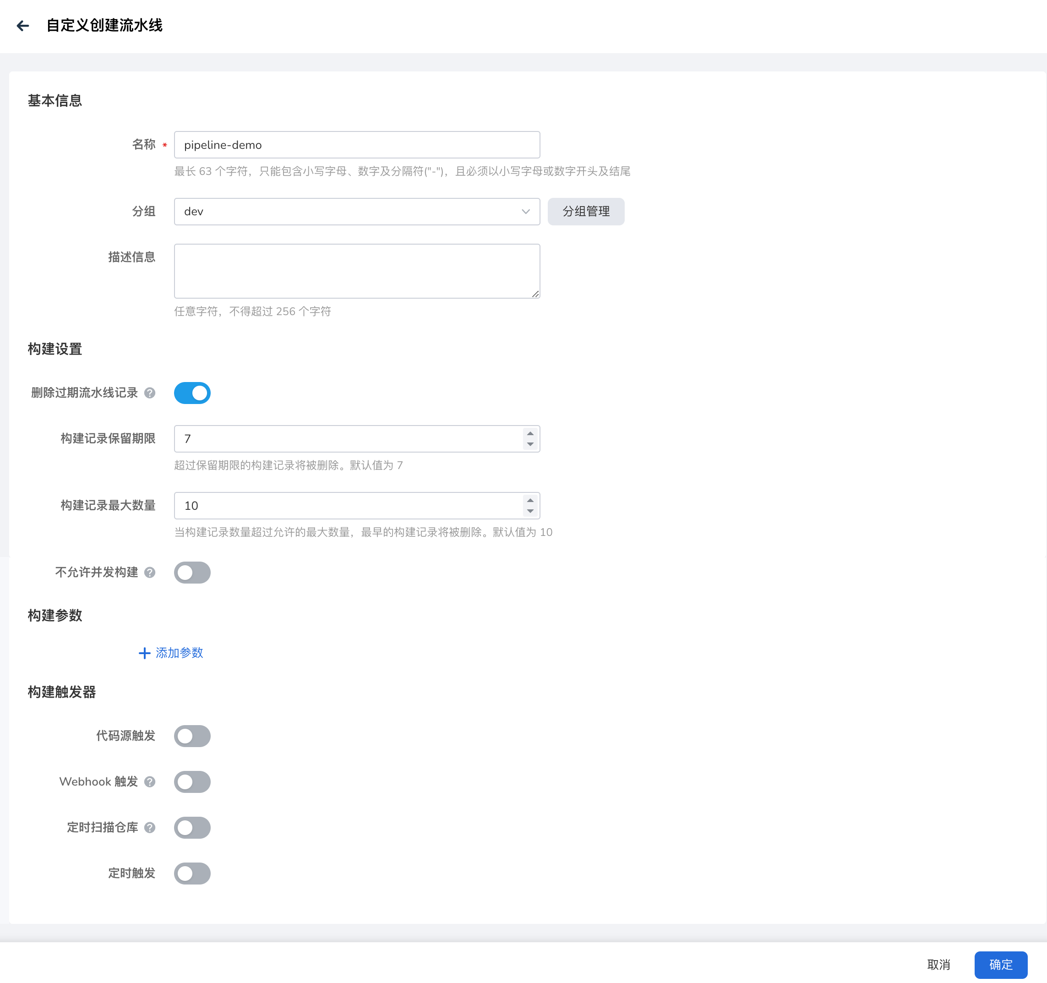Viewport: 1047px width, 983px height.
Task: Open the 分组 dropdown showing dev
Action: pyautogui.click(x=356, y=212)
